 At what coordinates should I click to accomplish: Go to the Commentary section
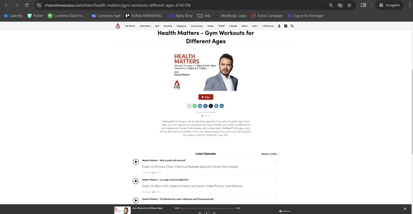[x=197, y=26]
